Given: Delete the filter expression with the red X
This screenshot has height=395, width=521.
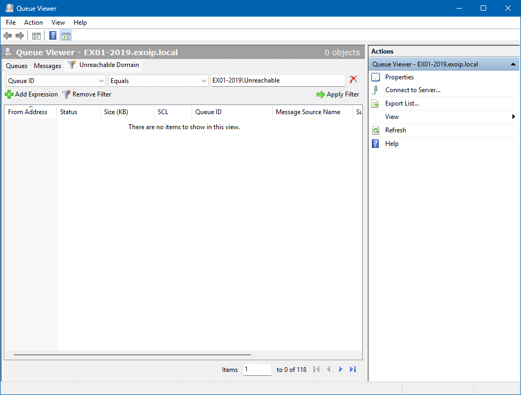Looking at the screenshot, I should pos(353,79).
